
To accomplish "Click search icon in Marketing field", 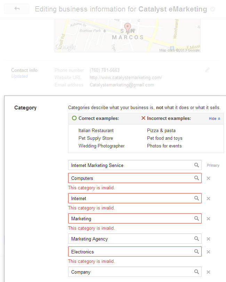I will [196, 218].
